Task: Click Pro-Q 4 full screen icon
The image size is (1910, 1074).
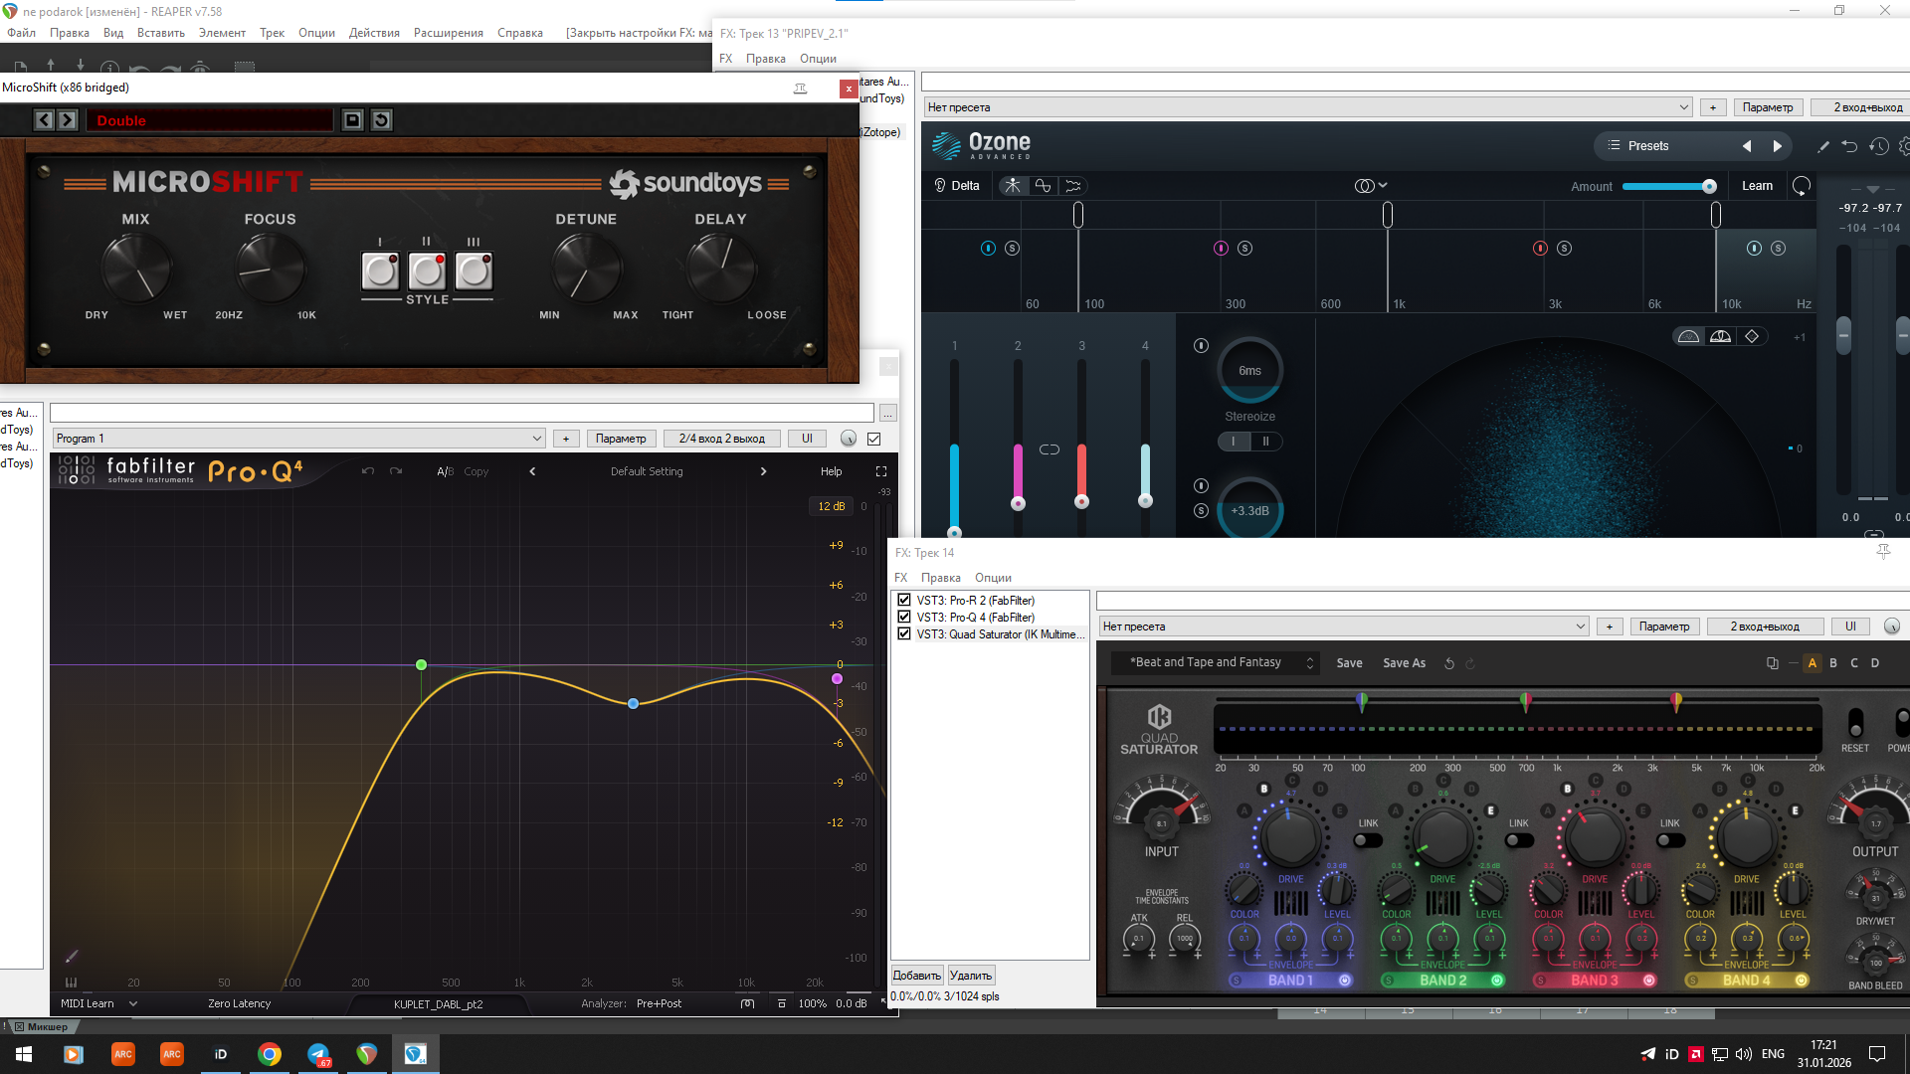Action: (880, 471)
